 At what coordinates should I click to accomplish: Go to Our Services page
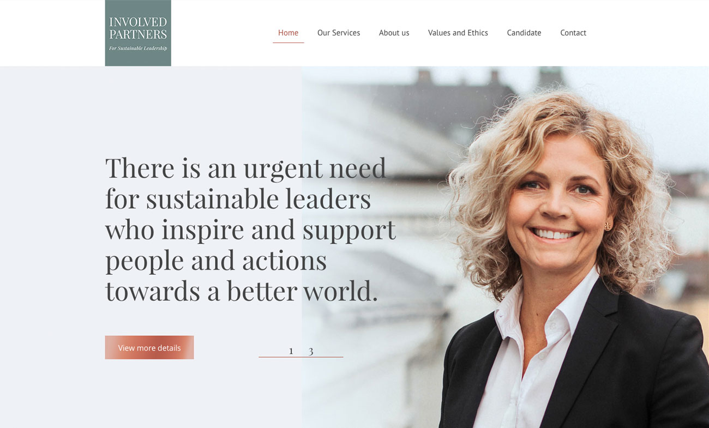[339, 33]
